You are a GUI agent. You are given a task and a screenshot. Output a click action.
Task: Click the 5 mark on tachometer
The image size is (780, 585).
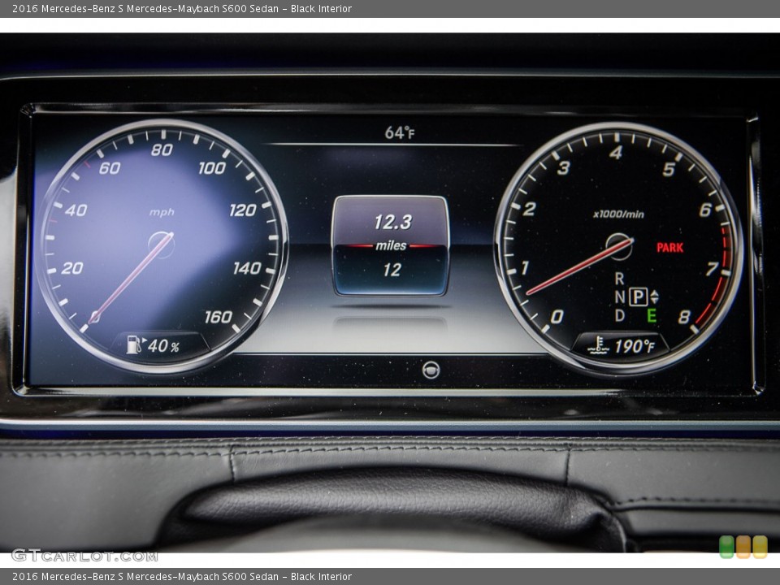pyautogui.click(x=669, y=169)
